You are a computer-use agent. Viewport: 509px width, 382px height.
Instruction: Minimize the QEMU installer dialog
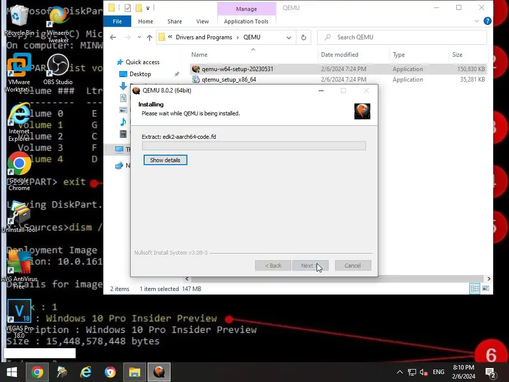click(x=321, y=91)
